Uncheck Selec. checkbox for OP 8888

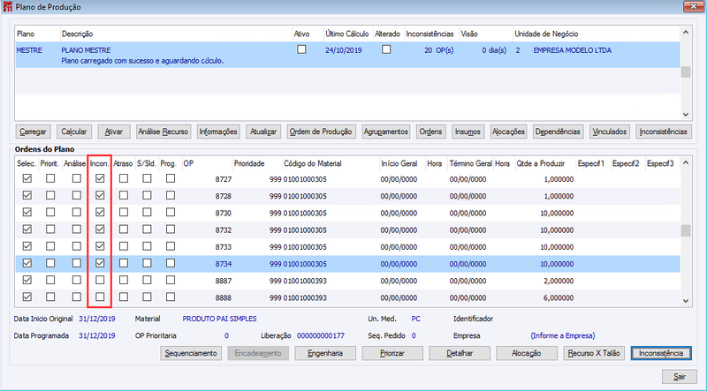[x=27, y=297]
